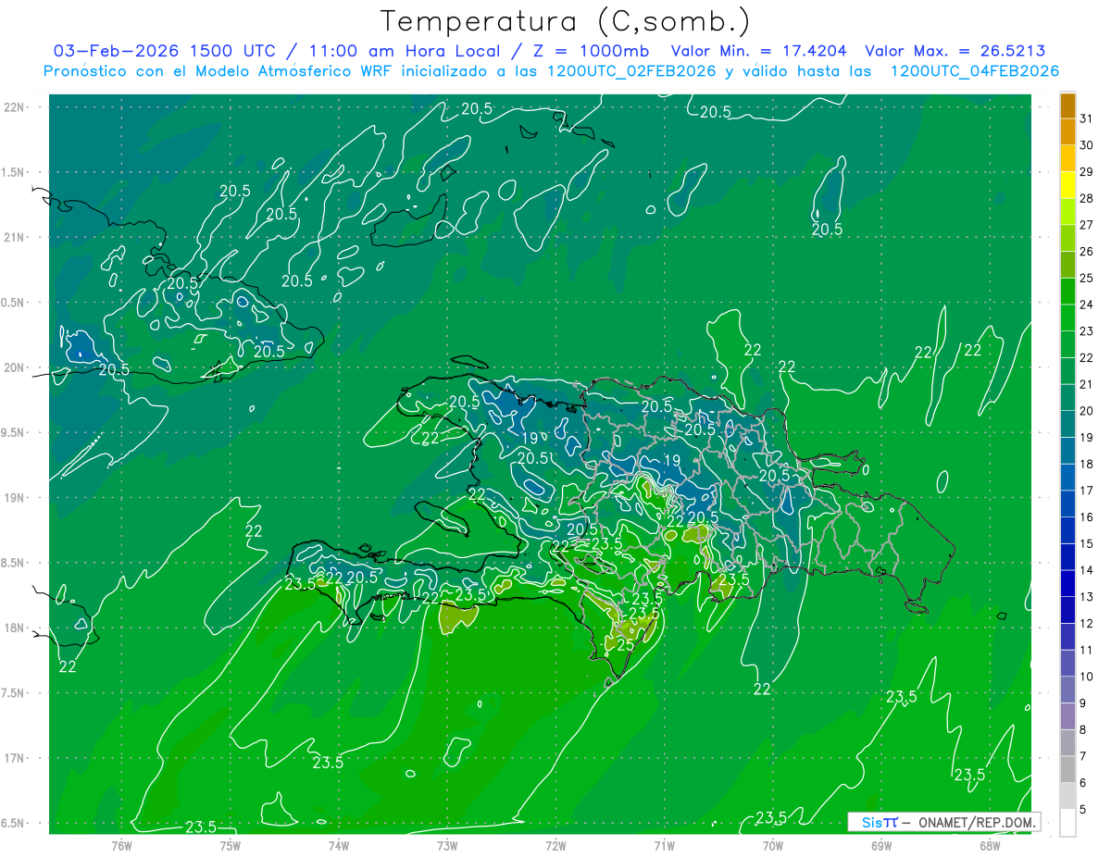Click the '6.5N' latitude axis label
This screenshot has height=858, width=1111.
[13, 823]
